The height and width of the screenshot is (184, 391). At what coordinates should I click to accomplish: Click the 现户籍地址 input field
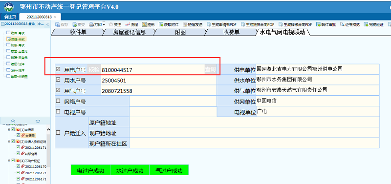click(254, 132)
